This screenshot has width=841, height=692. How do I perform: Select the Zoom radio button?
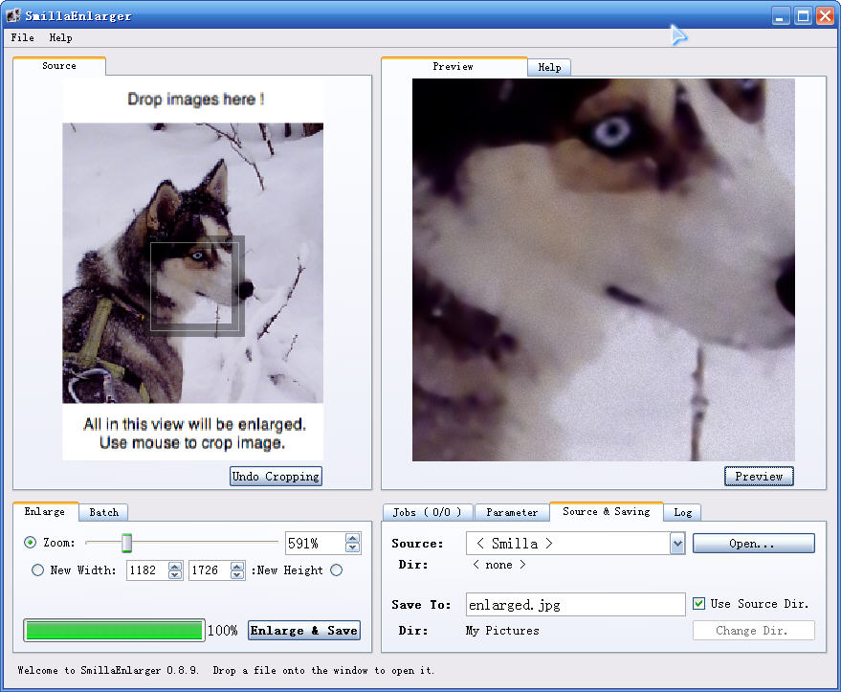click(31, 543)
